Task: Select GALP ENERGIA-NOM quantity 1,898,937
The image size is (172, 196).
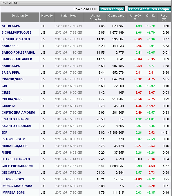Action: click(117, 166)
